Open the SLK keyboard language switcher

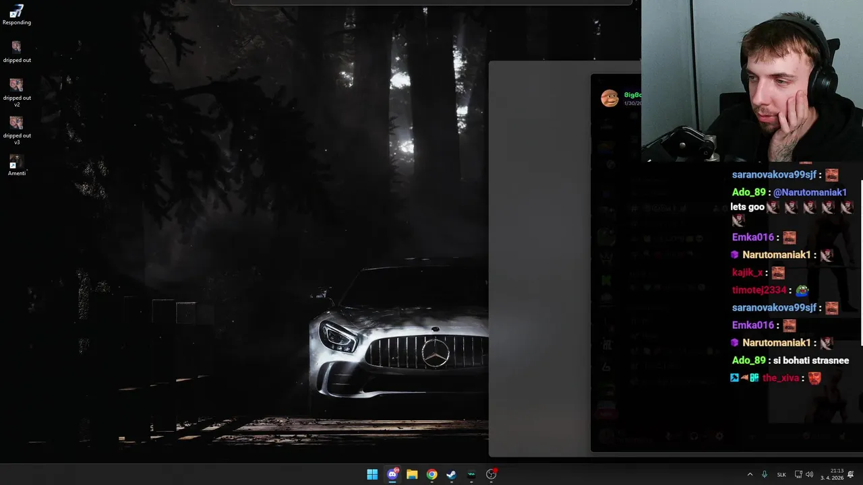781,474
